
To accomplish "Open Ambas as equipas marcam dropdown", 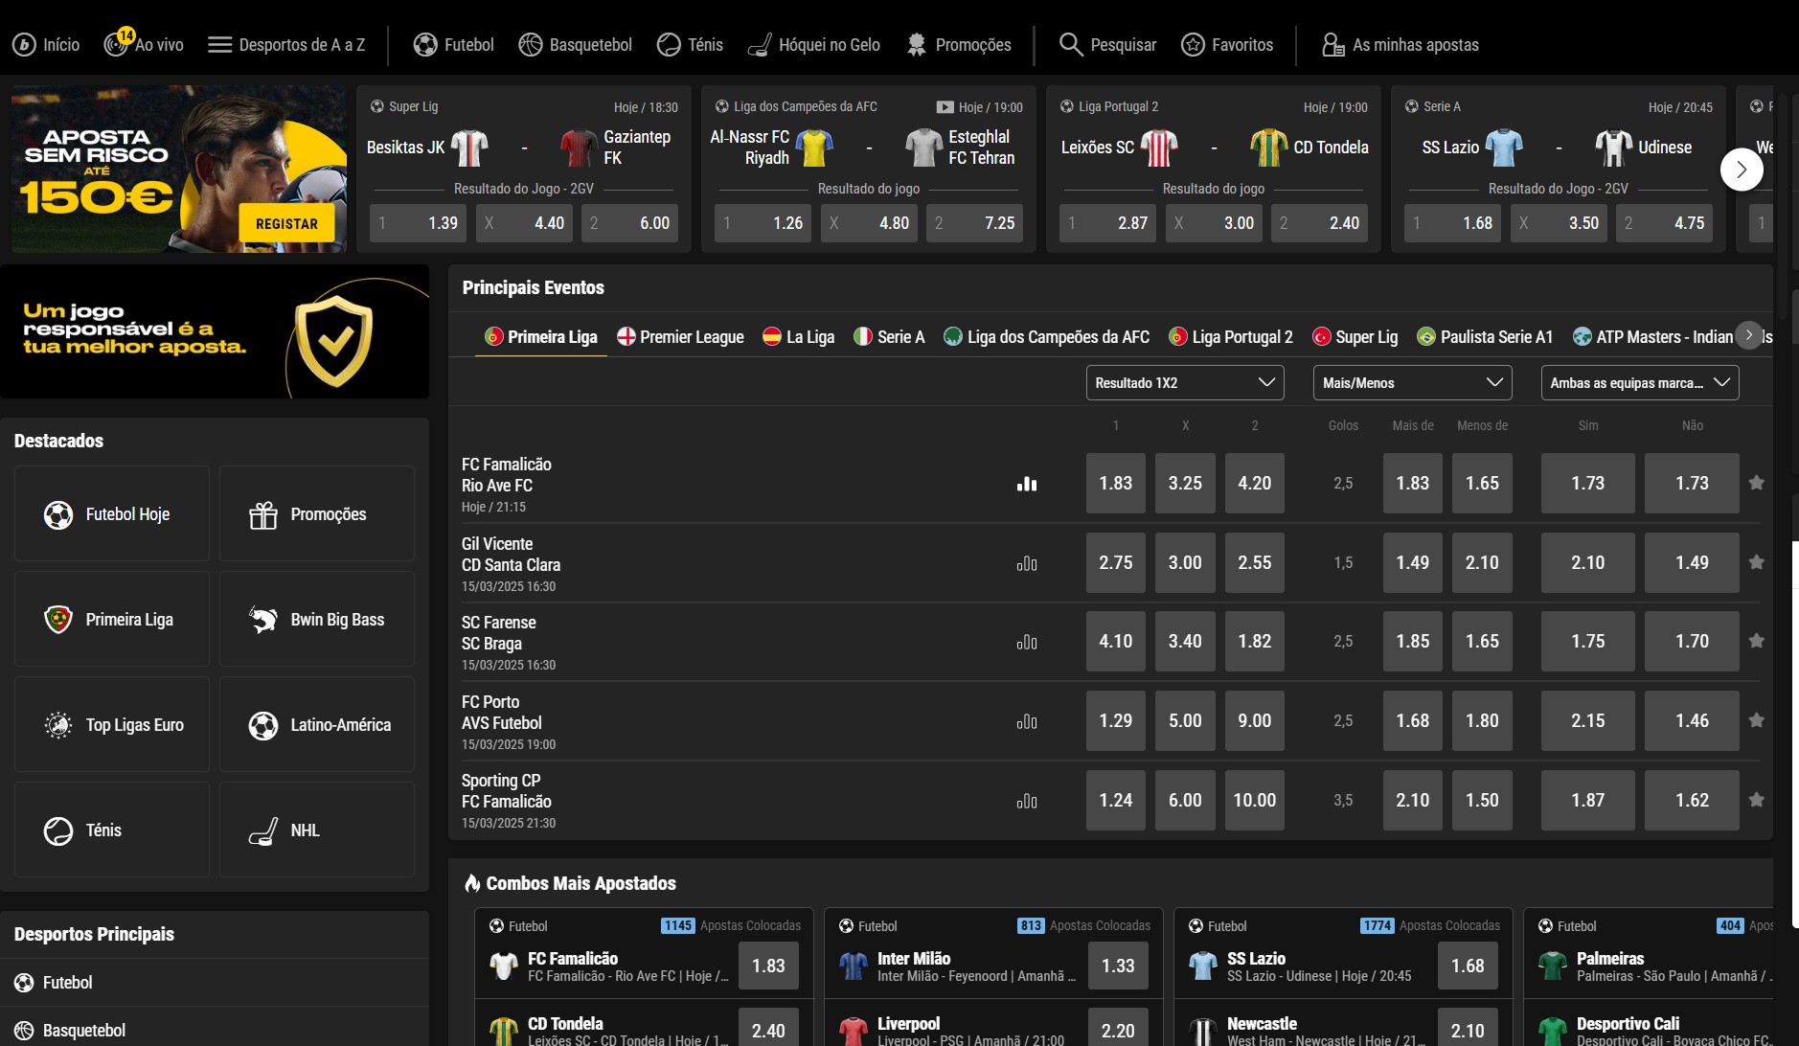I will tap(1640, 382).
